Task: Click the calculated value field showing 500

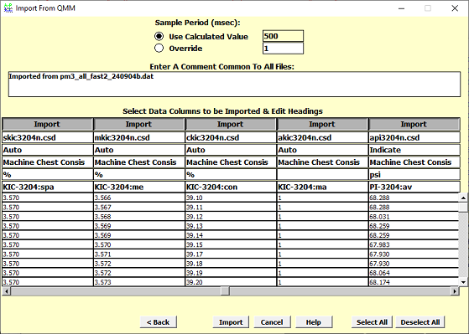Action: (283, 36)
